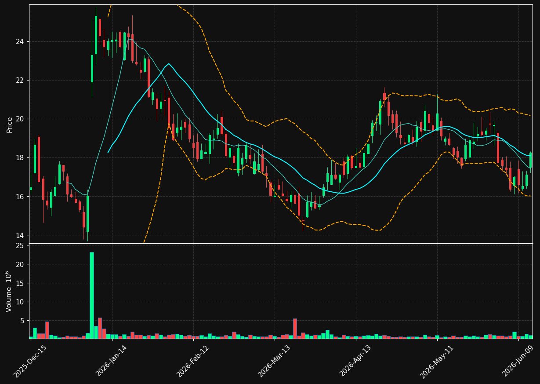
Task: Click price tick 20 on price axis
Action: click(x=20, y=119)
